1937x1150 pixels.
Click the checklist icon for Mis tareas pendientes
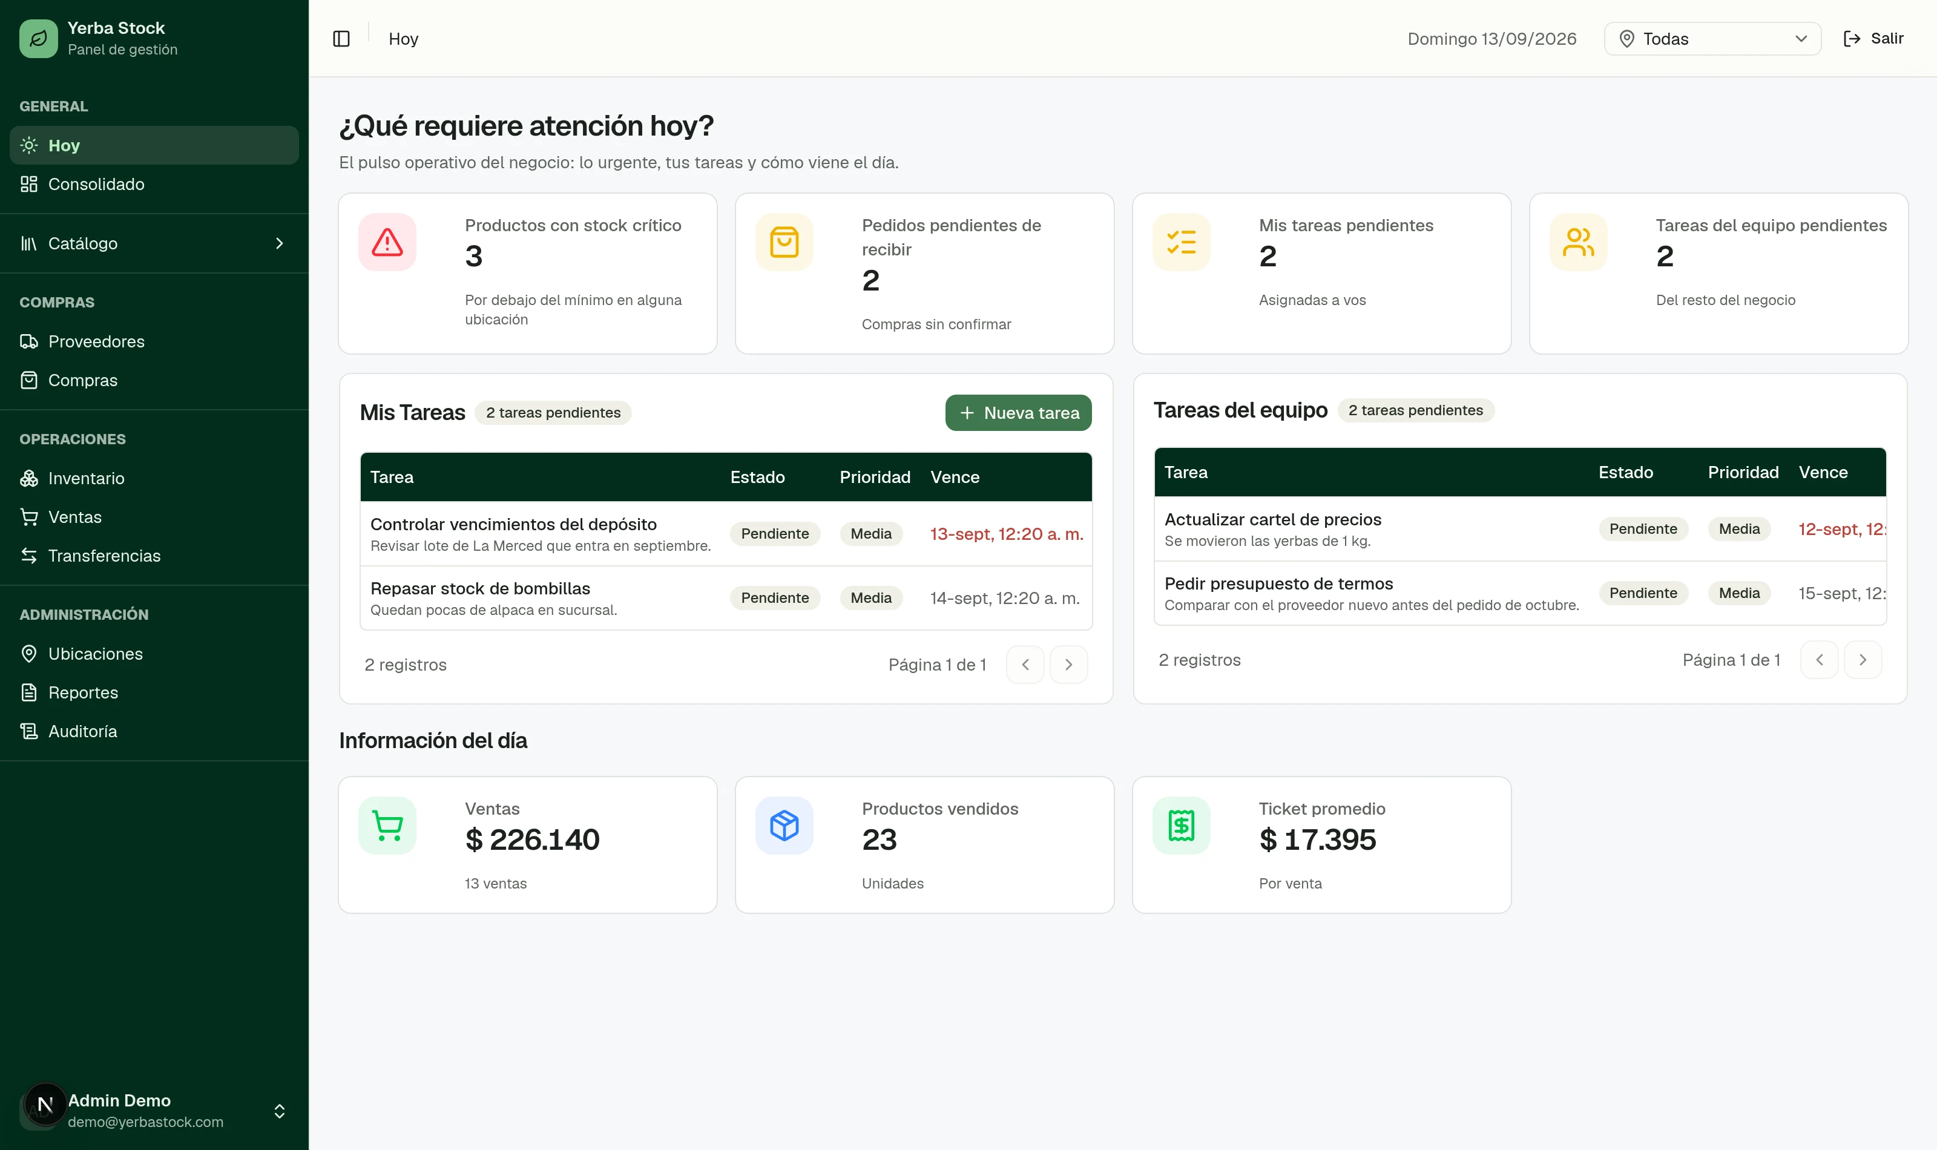point(1182,241)
